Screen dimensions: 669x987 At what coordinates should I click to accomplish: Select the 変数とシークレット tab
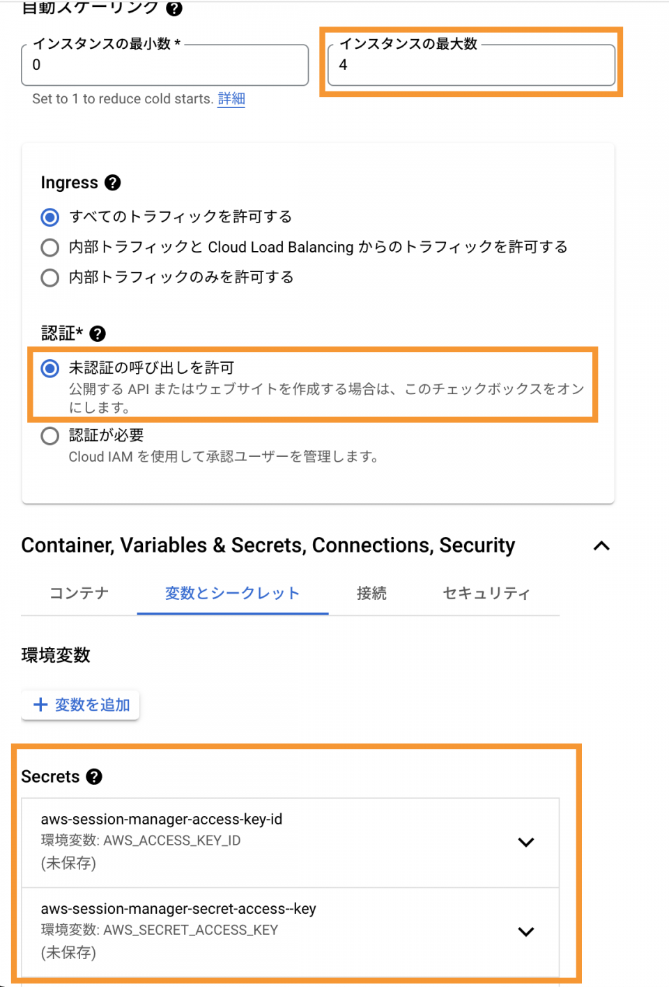(233, 594)
